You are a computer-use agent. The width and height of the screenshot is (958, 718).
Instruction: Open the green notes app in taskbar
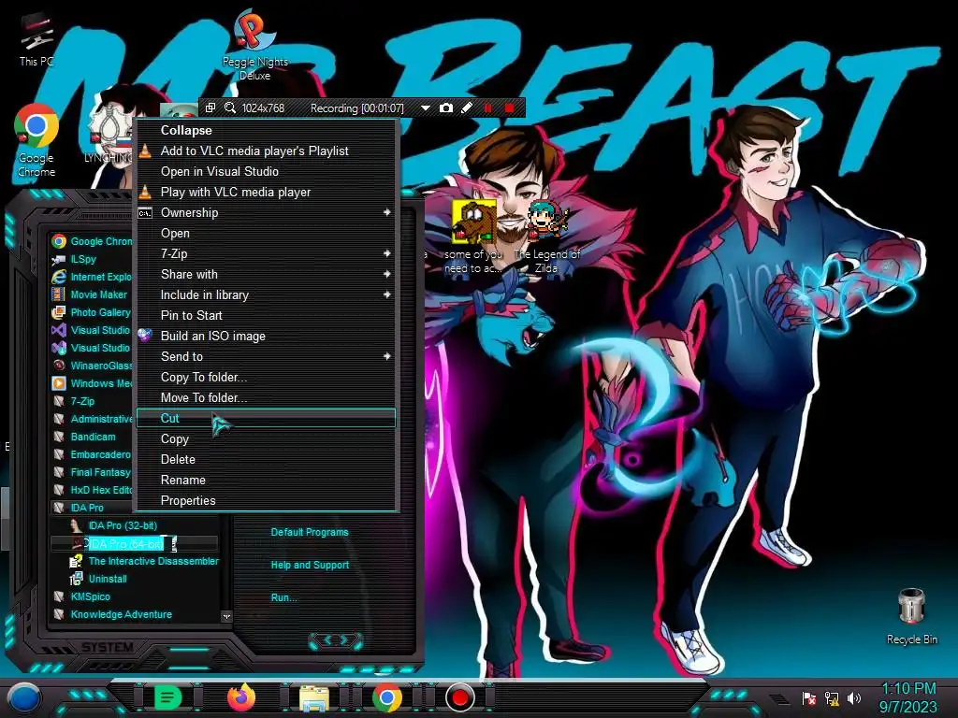pos(167,697)
